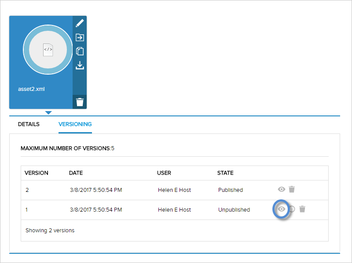Click the copy icon on asset2.xml card
352x263 pixels.
(x=80, y=51)
